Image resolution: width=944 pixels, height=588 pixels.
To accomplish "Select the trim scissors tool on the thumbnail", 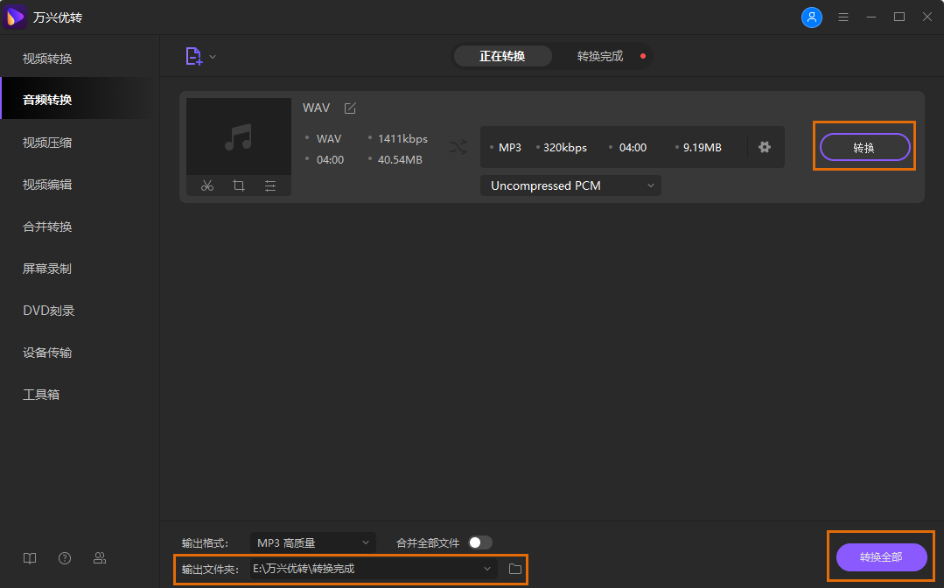I will pyautogui.click(x=207, y=185).
